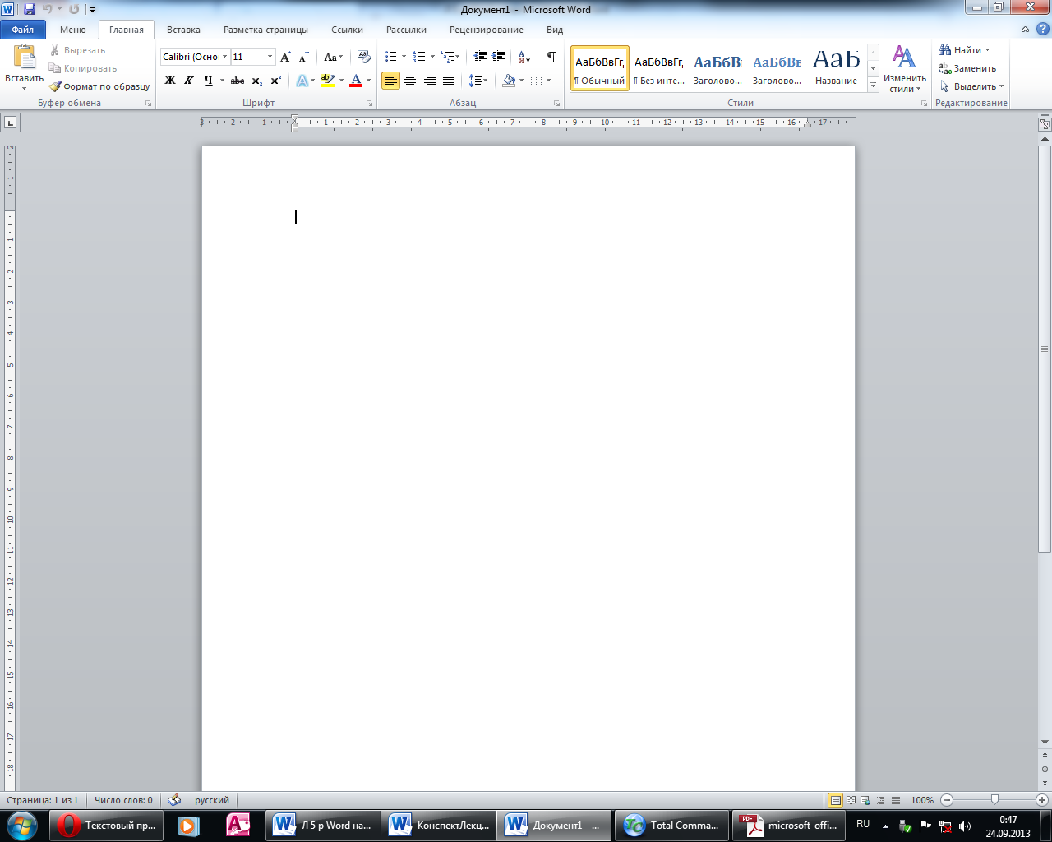Screen dimensions: 1052x842
Task: Justify the paragraph text
Action: [x=449, y=81]
